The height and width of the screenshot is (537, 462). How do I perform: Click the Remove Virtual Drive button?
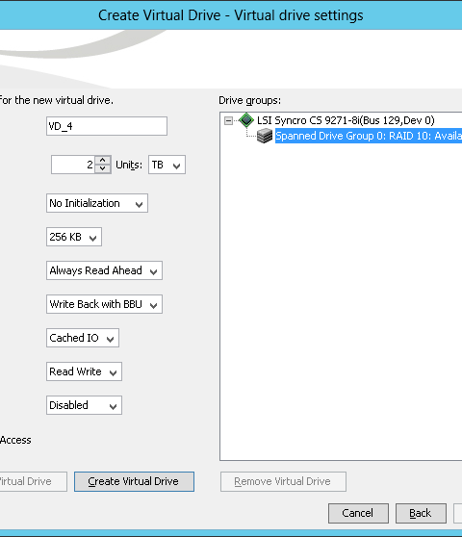coord(283,481)
